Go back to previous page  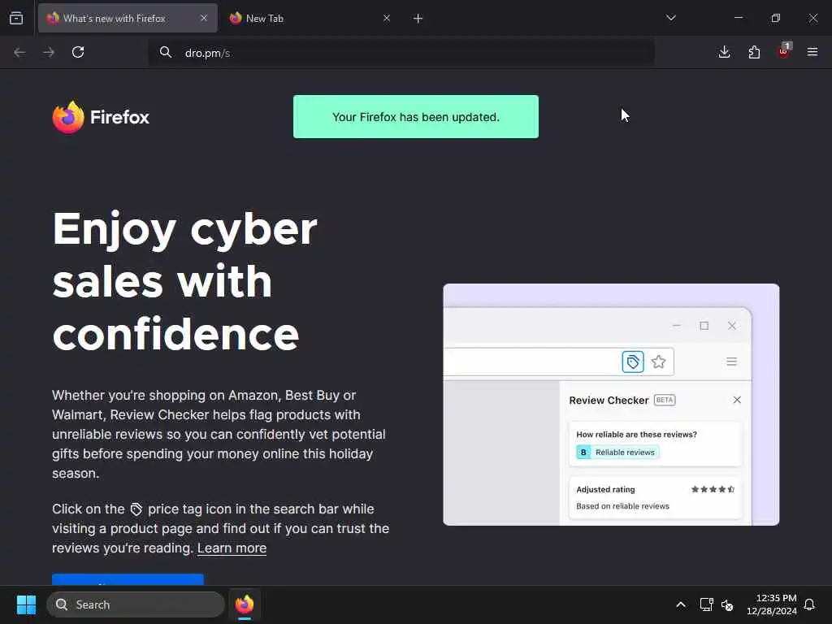(x=19, y=52)
